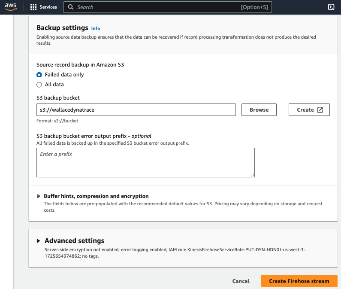The height and width of the screenshot is (289, 341).
Task: Select the Failed data only option
Action: point(39,75)
